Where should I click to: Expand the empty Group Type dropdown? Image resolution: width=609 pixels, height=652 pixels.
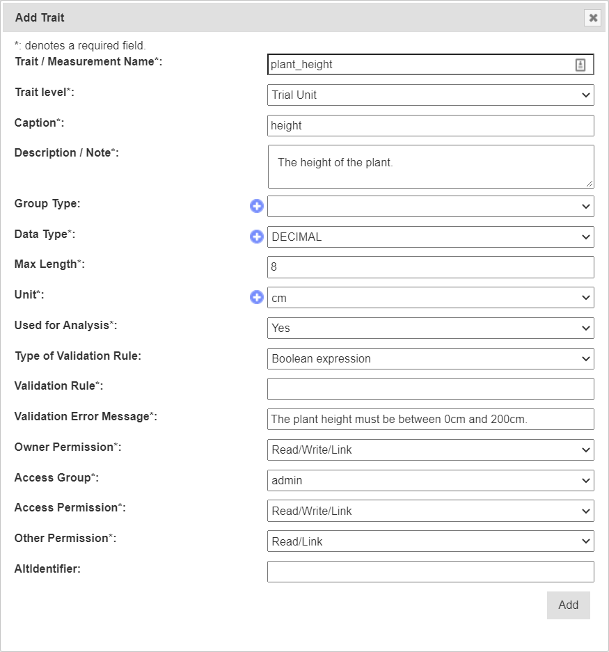(x=430, y=206)
